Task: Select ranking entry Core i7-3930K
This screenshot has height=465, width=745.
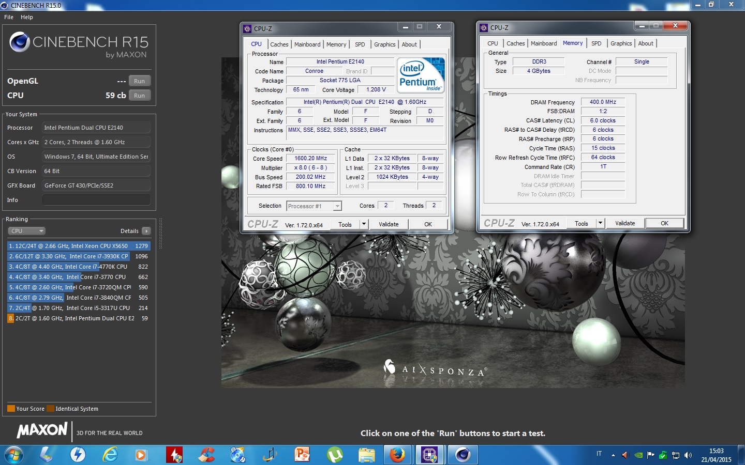Action: coord(79,256)
